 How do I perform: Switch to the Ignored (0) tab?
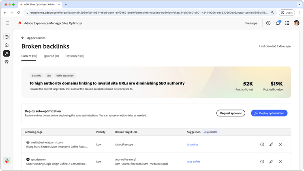coord(51,56)
